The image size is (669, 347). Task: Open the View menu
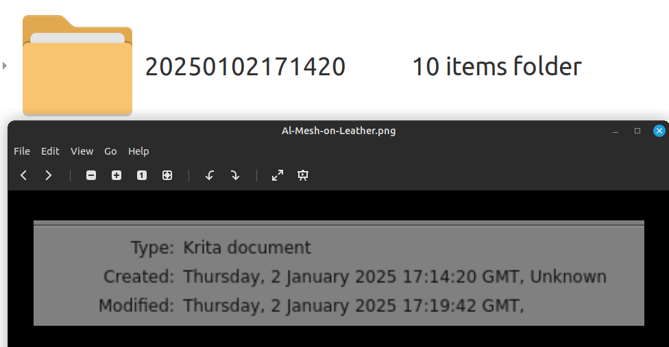[82, 151]
